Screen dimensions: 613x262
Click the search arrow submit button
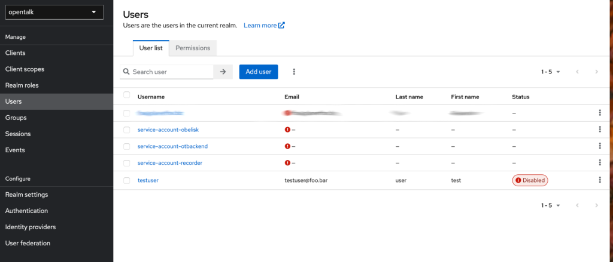223,72
